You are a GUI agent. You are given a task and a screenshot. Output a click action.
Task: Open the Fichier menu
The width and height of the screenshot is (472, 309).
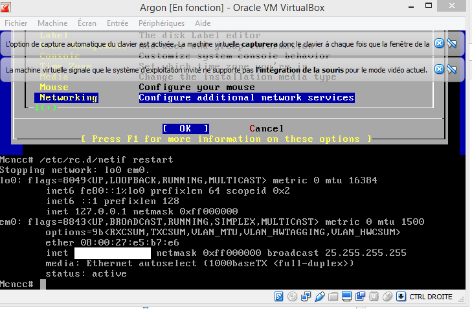click(16, 23)
